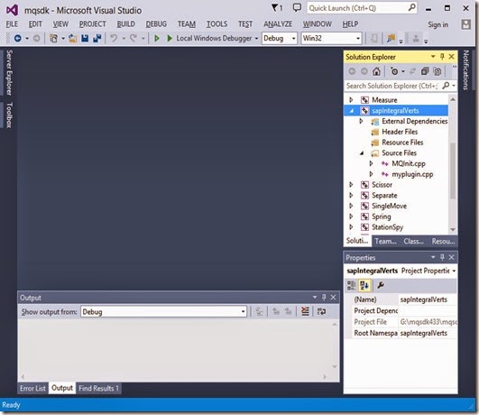
Task: Expand External Dependencies folder
Action: [361, 121]
